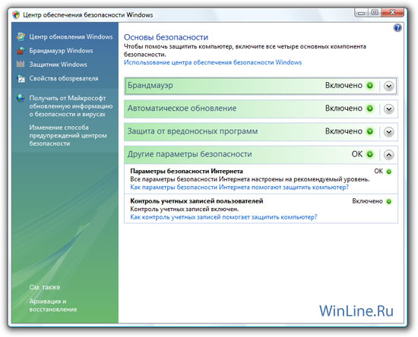Screen dimensions: 418x337
Task: Click the Параметры безопасности Интернета bold title
Action: (x=186, y=172)
